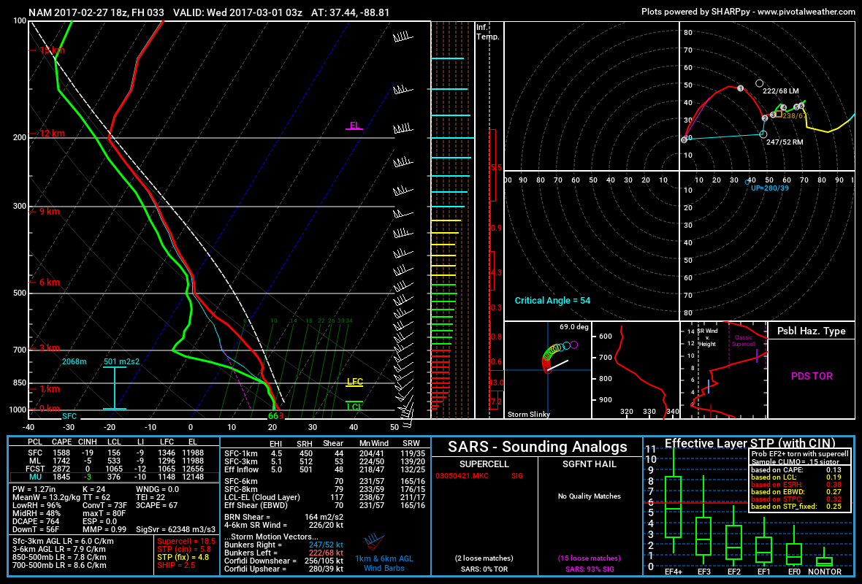Viewport: 862px width, 584px height.
Task: Click the 'BRN Shear' row
Action: click(x=283, y=517)
